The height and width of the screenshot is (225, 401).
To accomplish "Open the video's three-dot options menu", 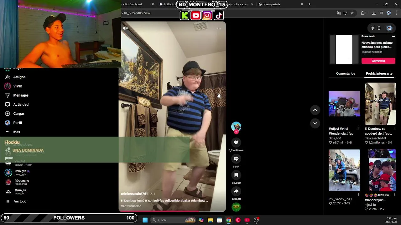I will tap(219, 28).
